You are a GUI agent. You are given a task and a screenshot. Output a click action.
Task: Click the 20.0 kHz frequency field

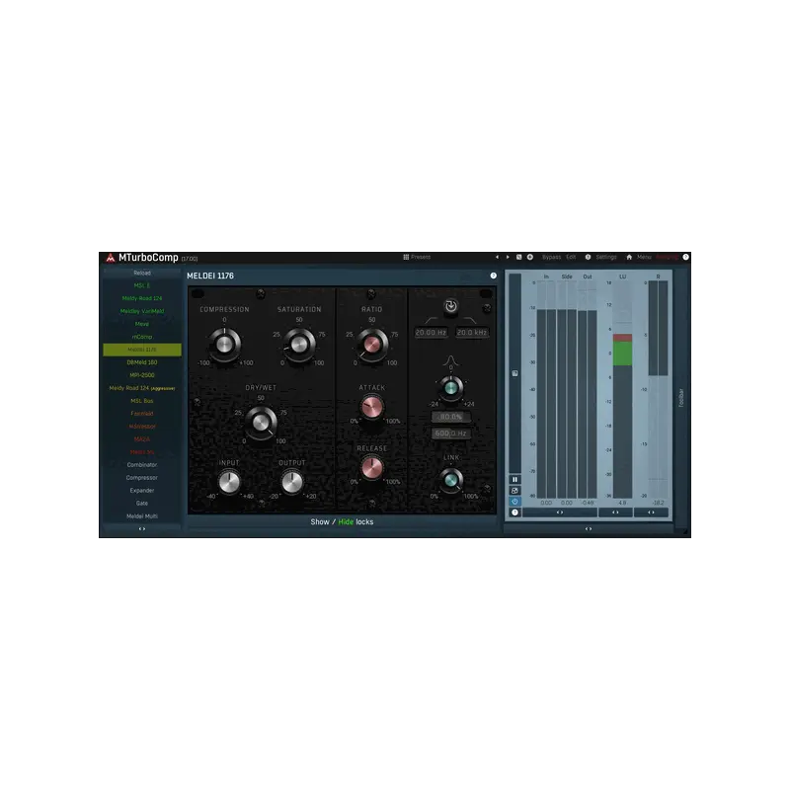coord(472,333)
